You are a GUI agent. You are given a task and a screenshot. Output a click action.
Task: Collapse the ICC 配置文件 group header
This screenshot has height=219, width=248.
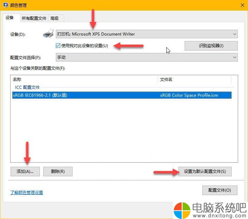(27, 87)
